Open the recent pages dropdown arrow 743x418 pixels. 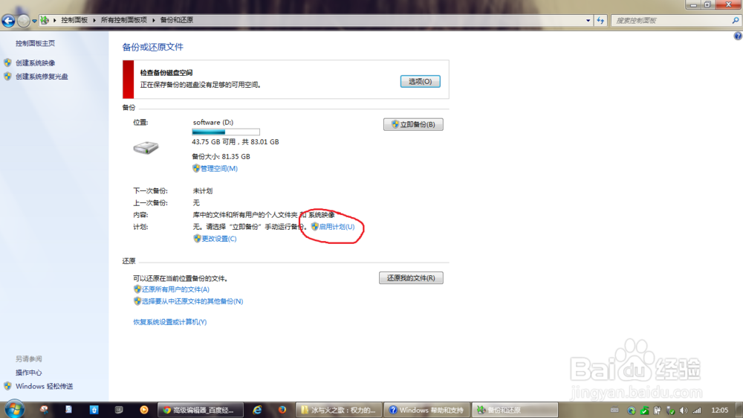click(x=34, y=21)
